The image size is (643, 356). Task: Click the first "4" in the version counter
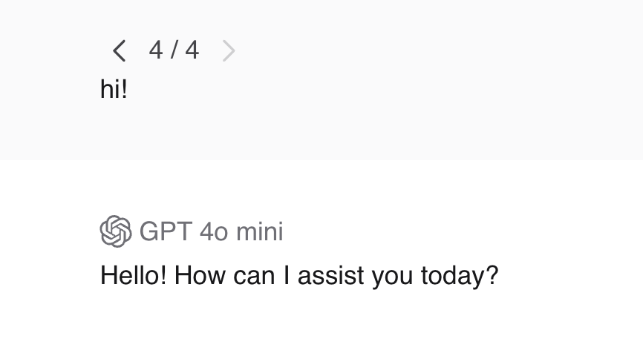click(156, 50)
